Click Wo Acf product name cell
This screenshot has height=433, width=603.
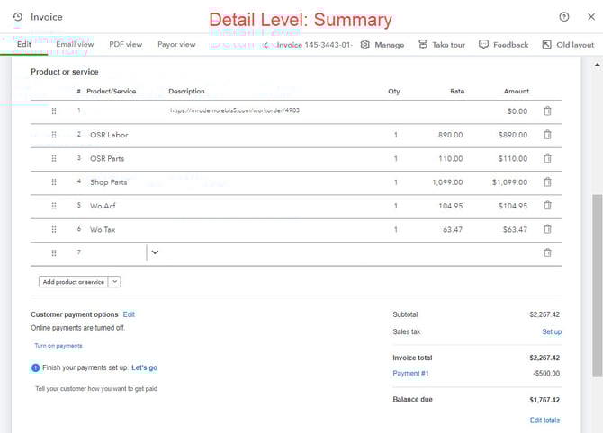tap(103, 206)
